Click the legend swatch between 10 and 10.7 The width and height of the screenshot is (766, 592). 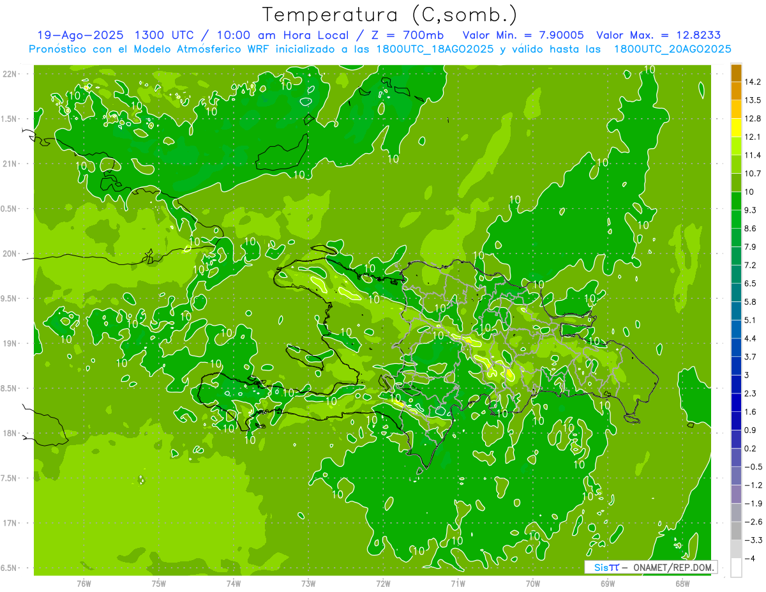click(736, 183)
